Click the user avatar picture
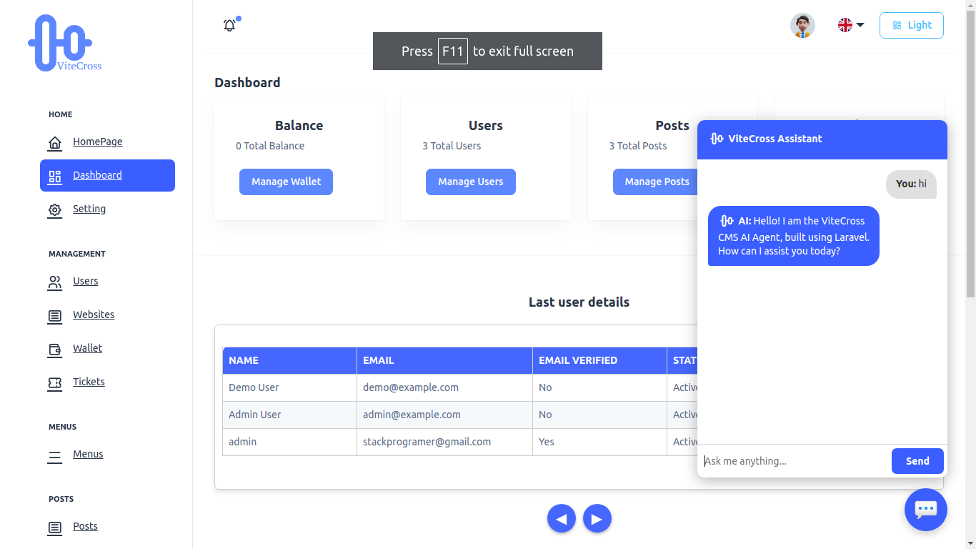Viewport: 976px width, 549px height. pyautogui.click(x=802, y=26)
